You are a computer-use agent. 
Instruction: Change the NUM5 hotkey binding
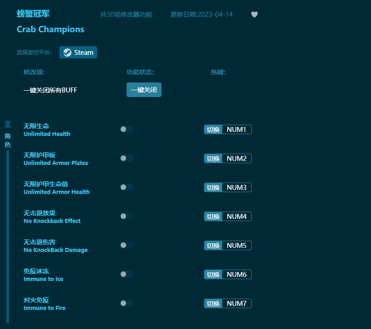coord(236,246)
